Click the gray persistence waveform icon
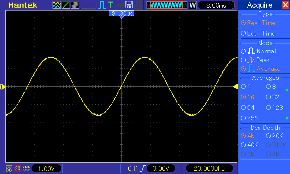This screenshot has height=174, width=290. [x=75, y=5]
